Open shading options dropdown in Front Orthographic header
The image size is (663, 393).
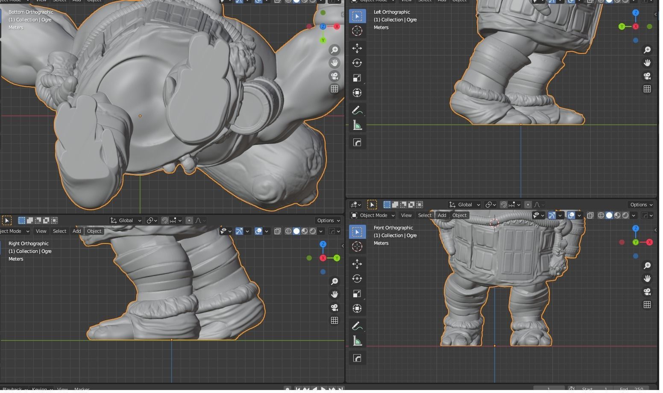coord(634,216)
